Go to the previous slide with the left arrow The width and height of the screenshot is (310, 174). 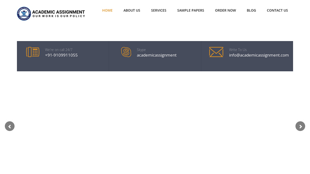click(x=10, y=126)
